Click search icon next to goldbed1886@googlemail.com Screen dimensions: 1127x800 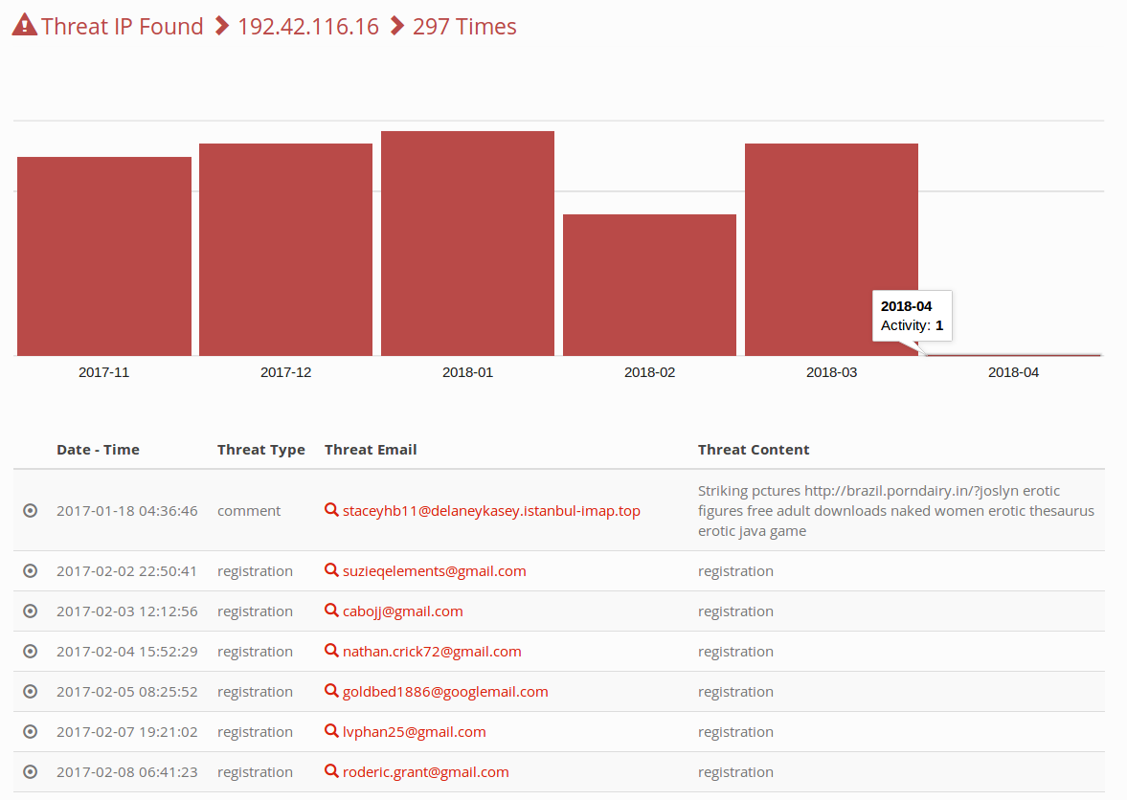point(331,691)
